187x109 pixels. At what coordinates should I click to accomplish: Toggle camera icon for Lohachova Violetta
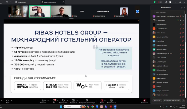tap(183, 37)
